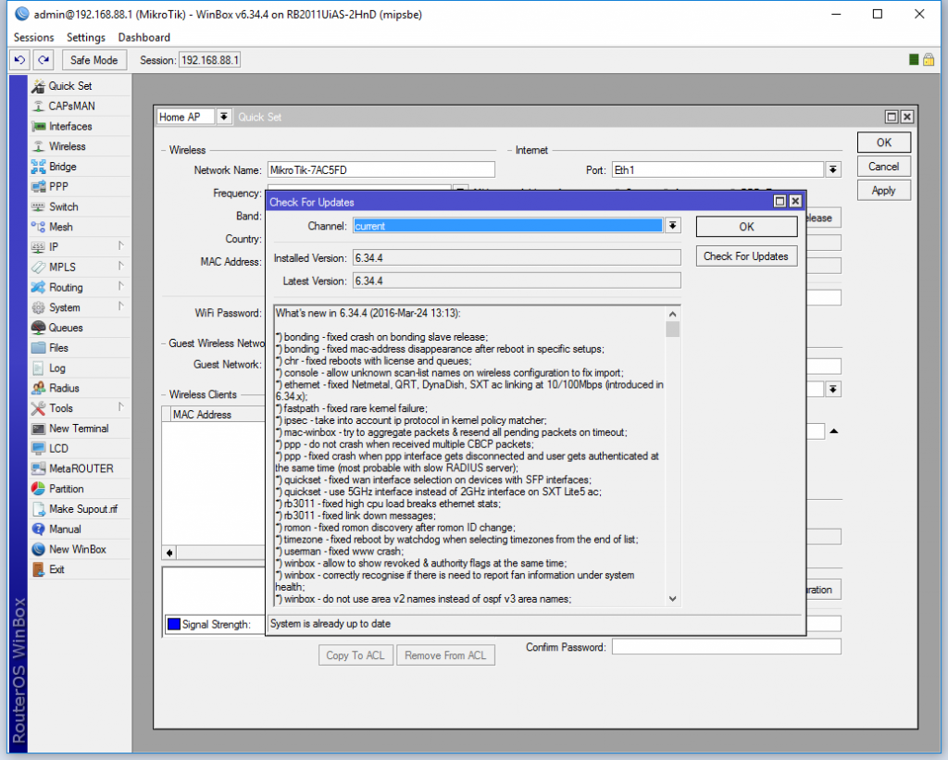The width and height of the screenshot is (948, 760).
Task: Open the Queues section
Action: pyautogui.click(x=65, y=328)
